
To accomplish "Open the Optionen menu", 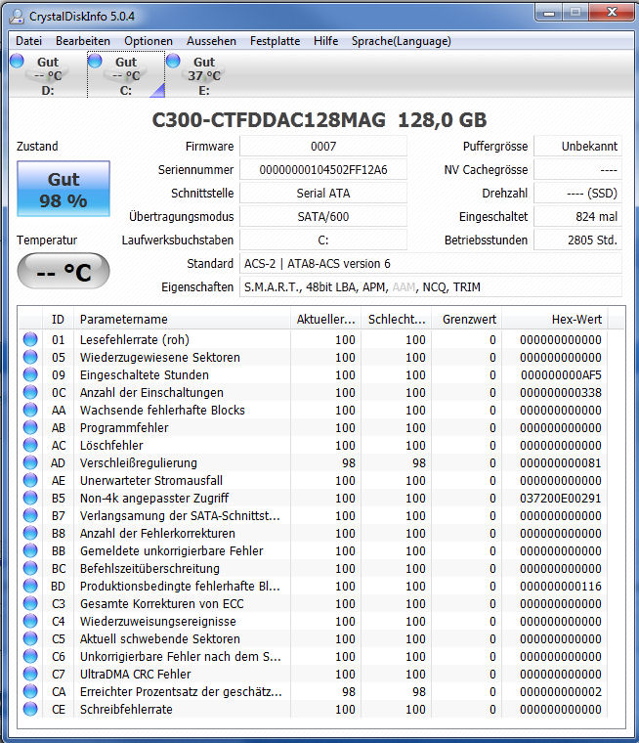I will pyautogui.click(x=149, y=41).
